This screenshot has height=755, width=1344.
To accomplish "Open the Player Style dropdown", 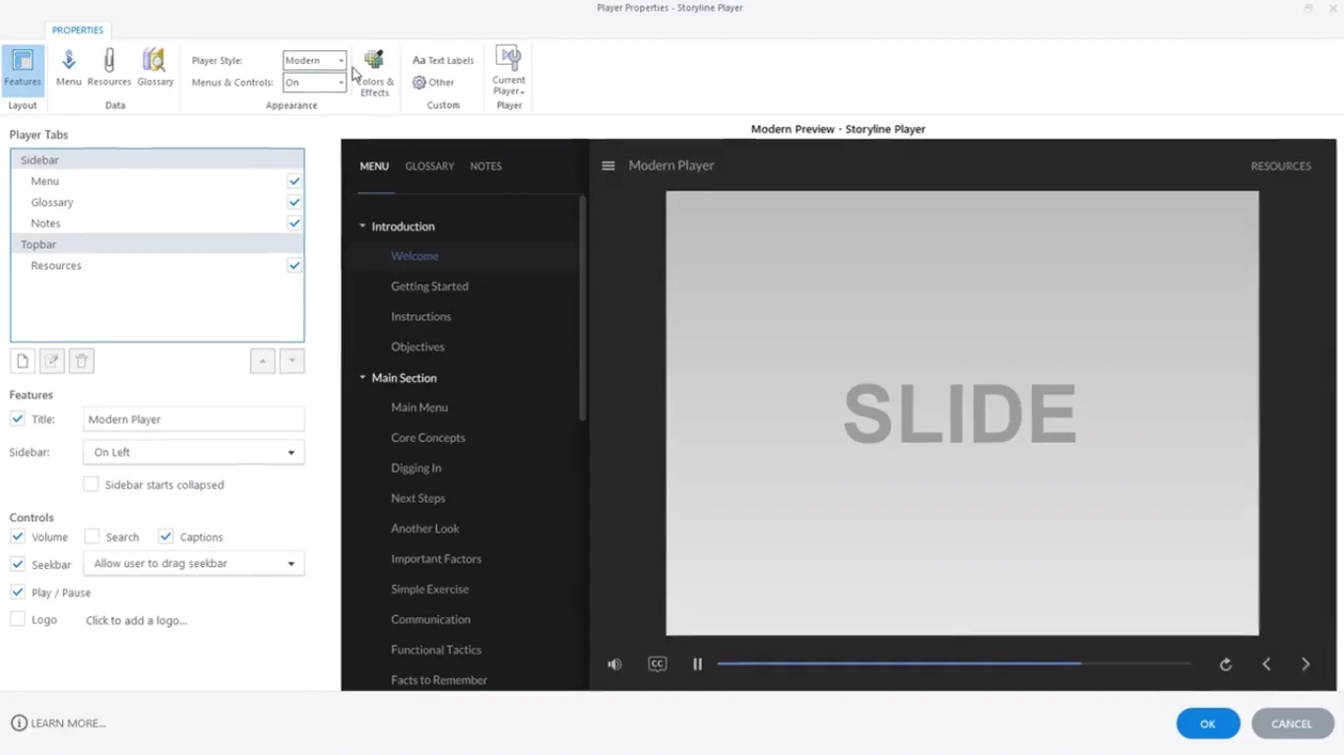I will pos(314,60).
